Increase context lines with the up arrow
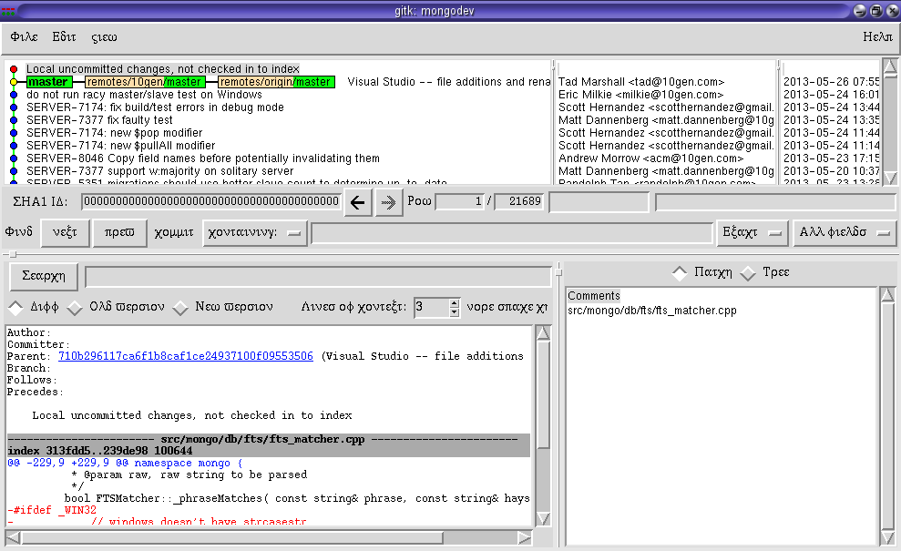 point(455,302)
